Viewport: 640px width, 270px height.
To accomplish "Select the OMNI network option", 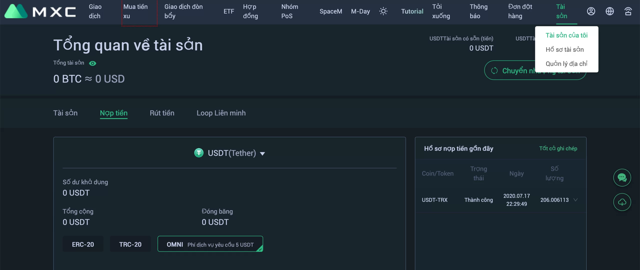I will coord(210,244).
